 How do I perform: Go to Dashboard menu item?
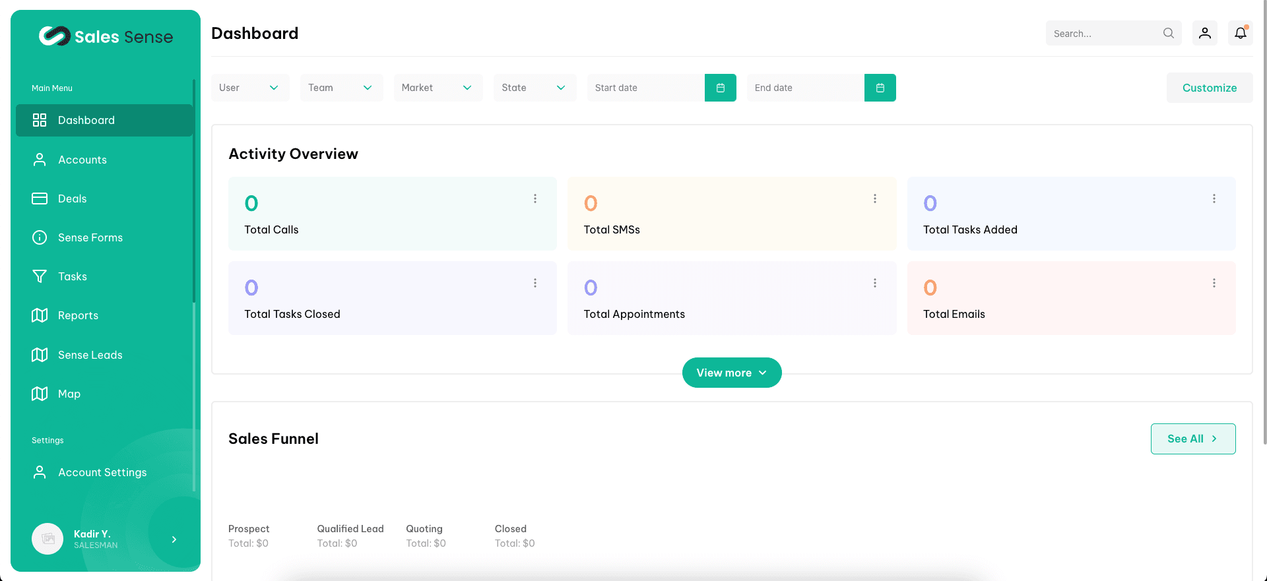tap(104, 120)
